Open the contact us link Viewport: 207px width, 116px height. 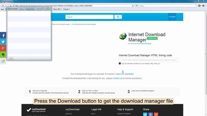click(117, 78)
